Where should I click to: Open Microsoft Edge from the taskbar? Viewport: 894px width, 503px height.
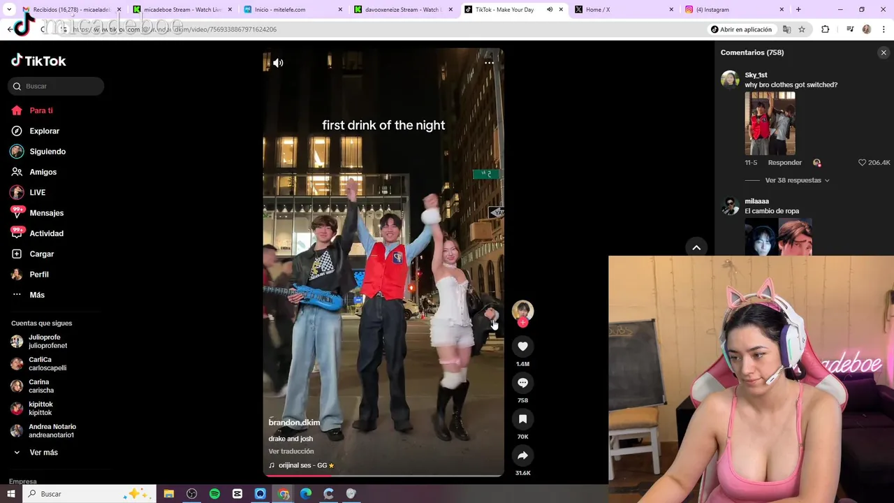pyautogui.click(x=306, y=494)
